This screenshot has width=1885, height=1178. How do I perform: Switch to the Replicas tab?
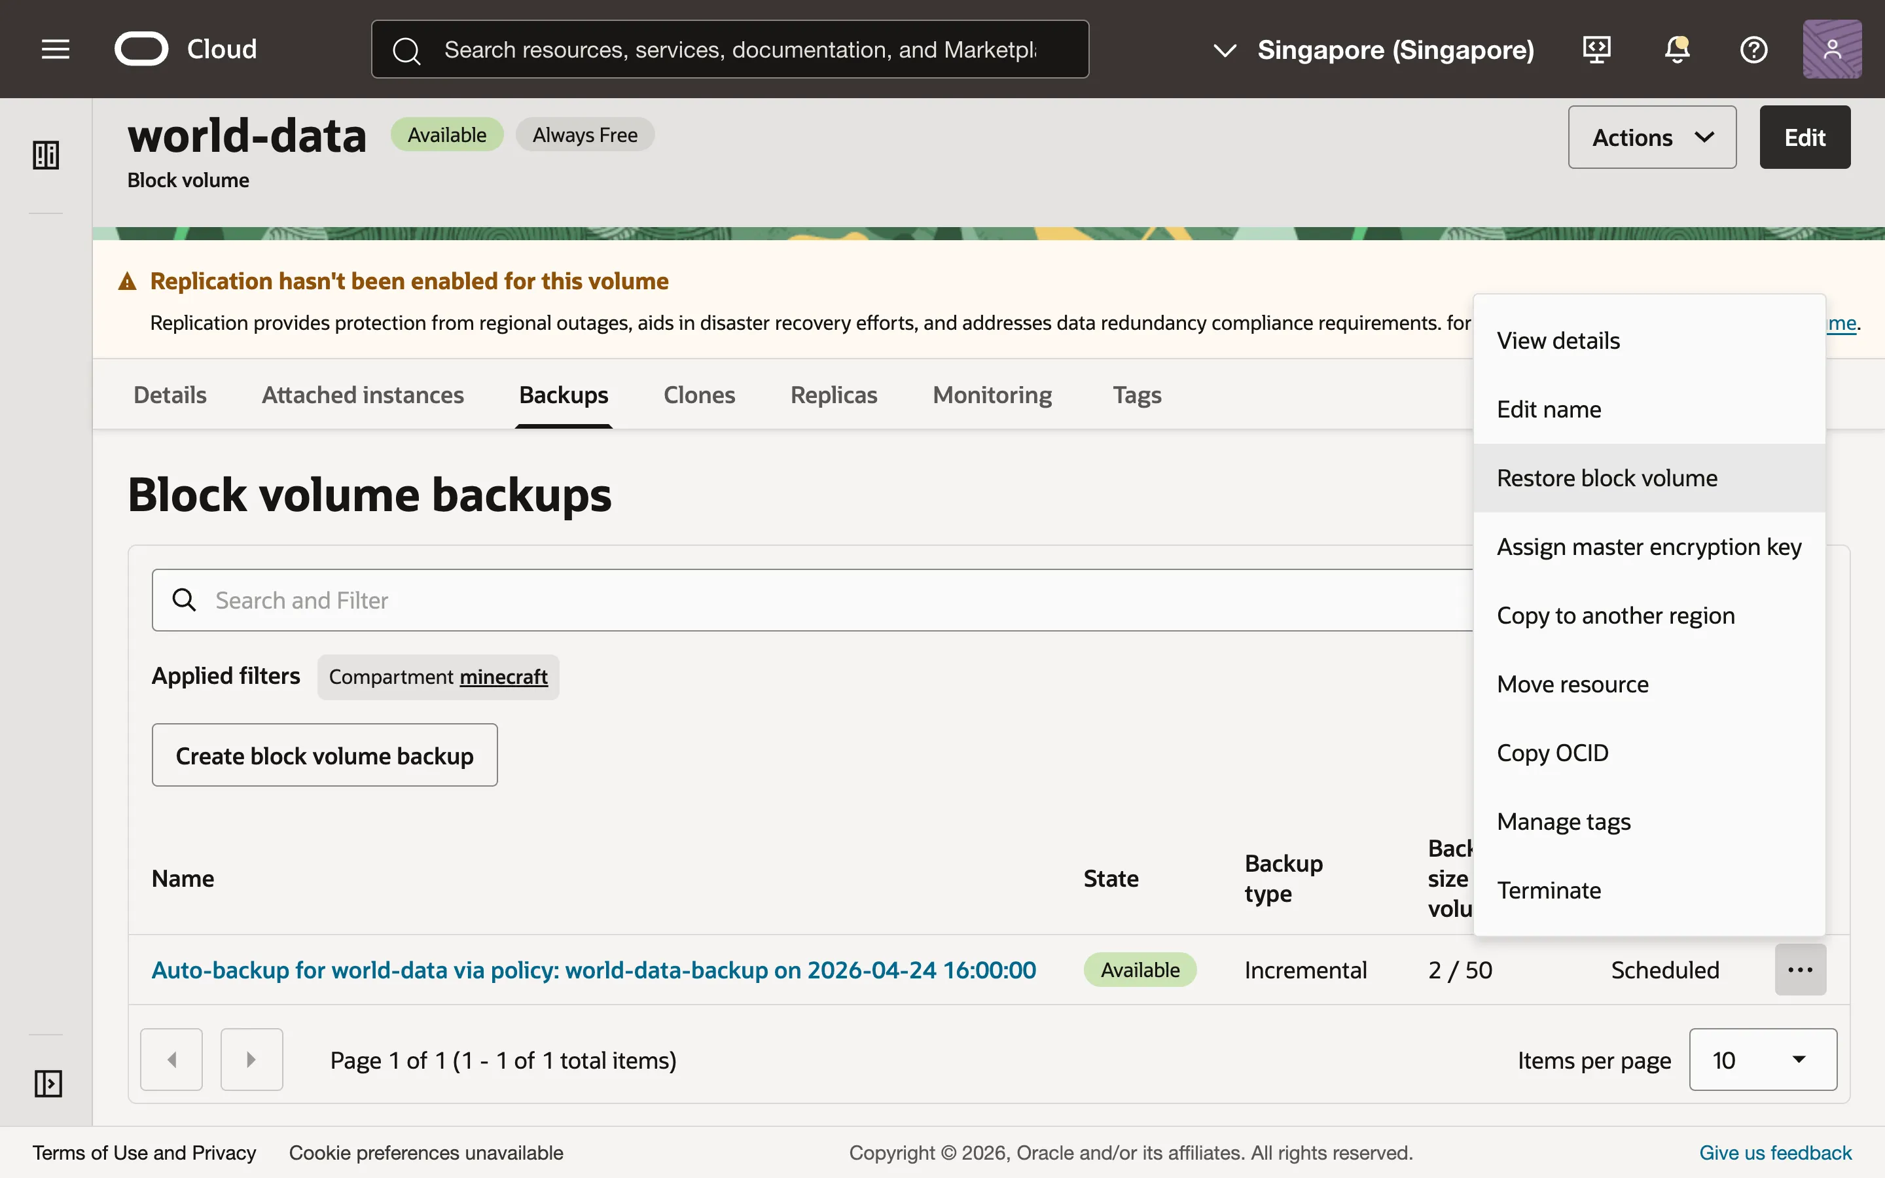[x=833, y=395]
